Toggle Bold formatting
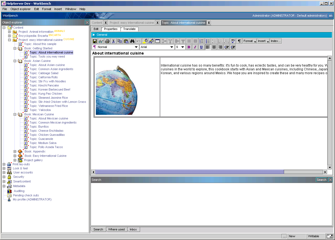This screenshot has height=240, width=335. [x=189, y=47]
